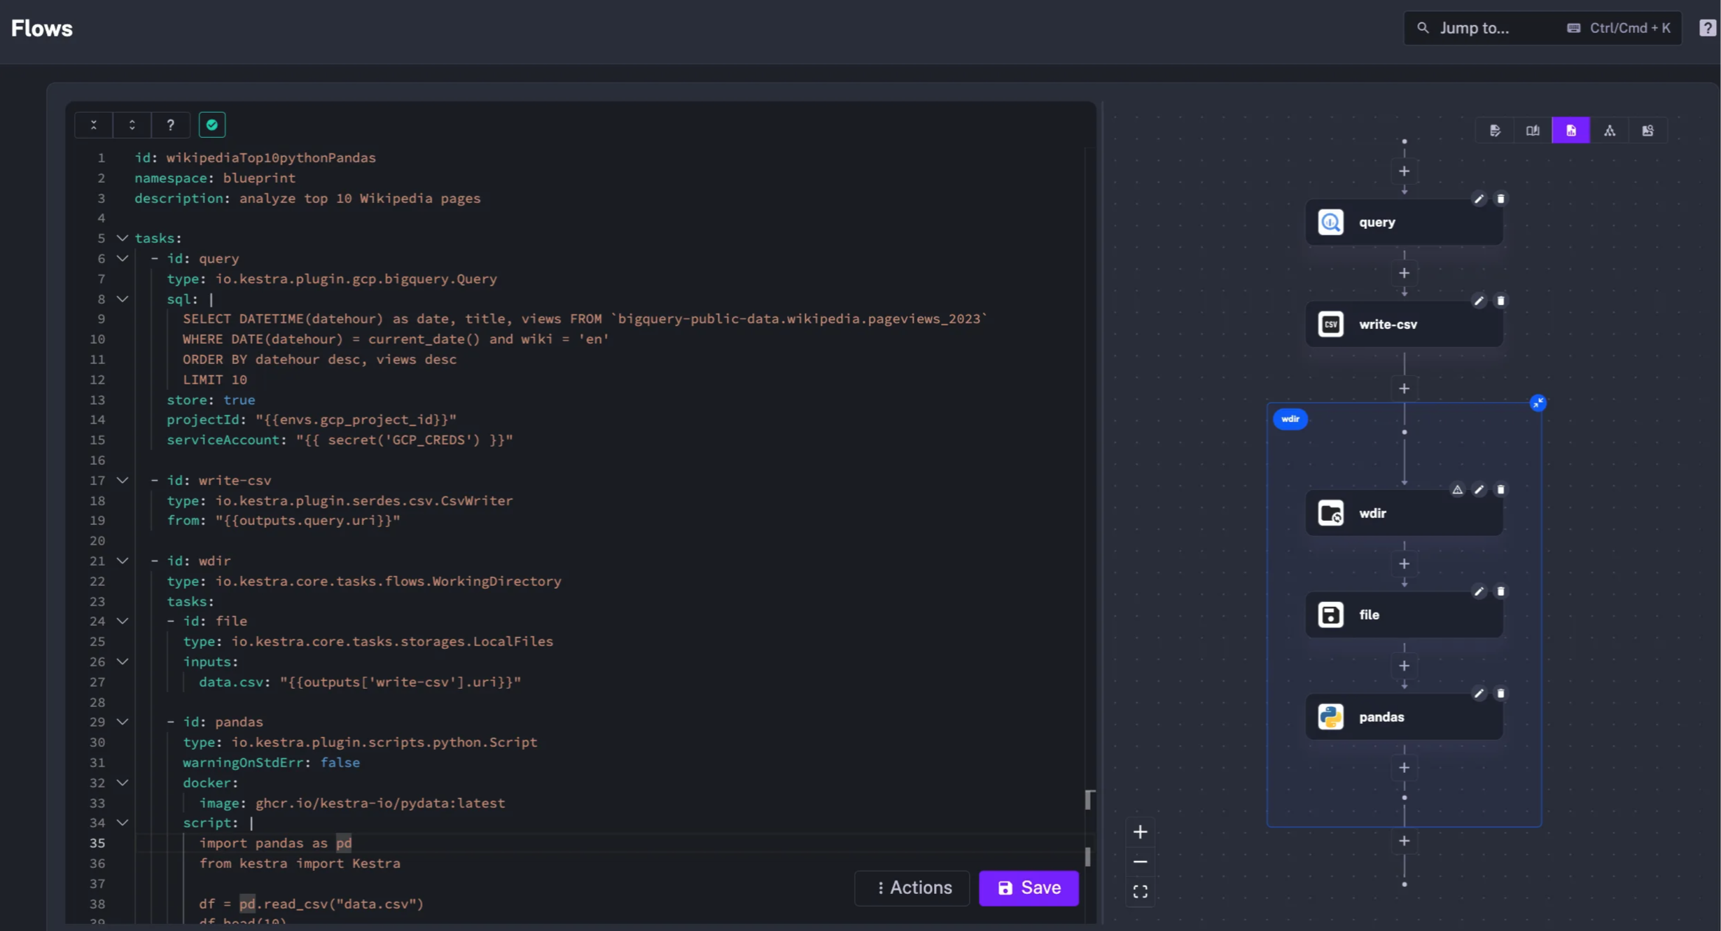Enter fullscreen for the topology view
The height and width of the screenshot is (931, 1721).
[x=1141, y=891]
